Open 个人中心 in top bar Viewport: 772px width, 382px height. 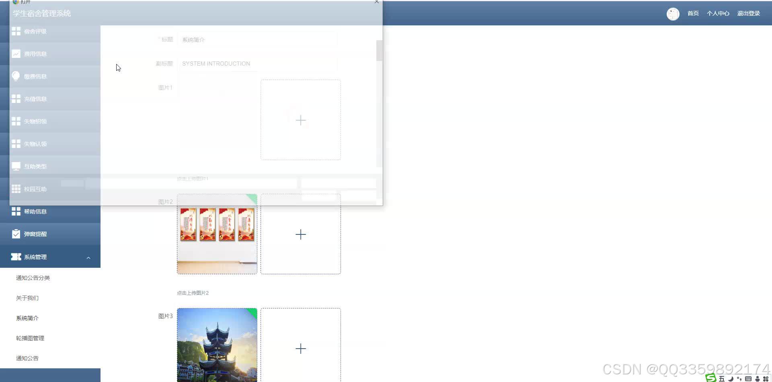tap(718, 13)
